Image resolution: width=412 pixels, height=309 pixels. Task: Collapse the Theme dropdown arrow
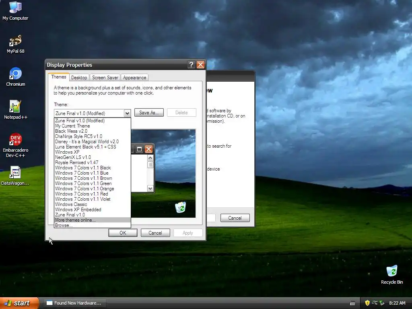click(x=127, y=113)
